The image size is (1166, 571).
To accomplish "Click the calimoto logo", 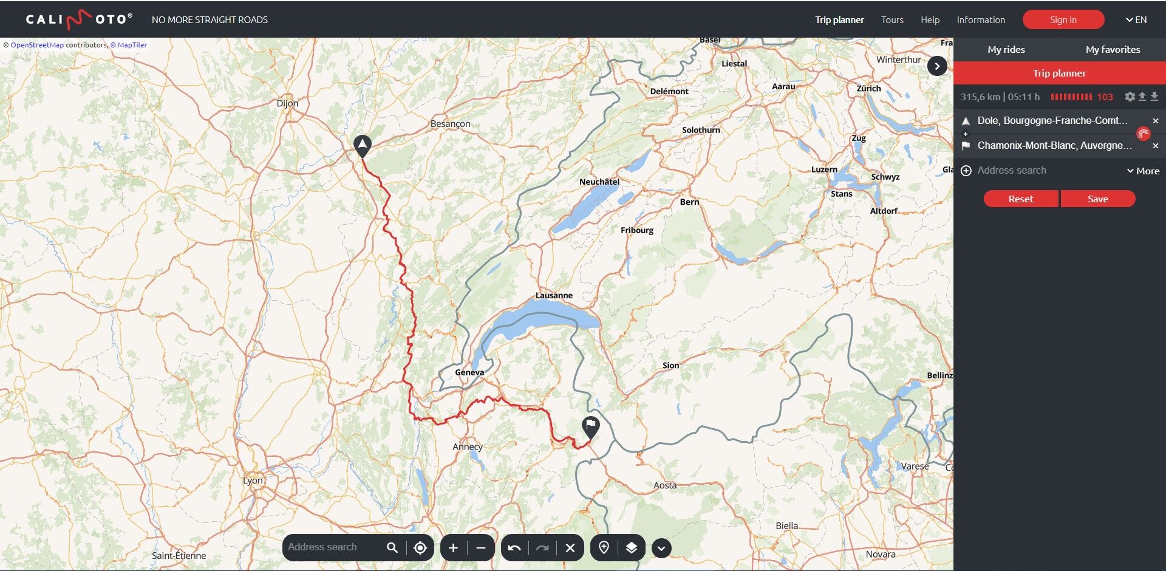I will pyautogui.click(x=79, y=19).
